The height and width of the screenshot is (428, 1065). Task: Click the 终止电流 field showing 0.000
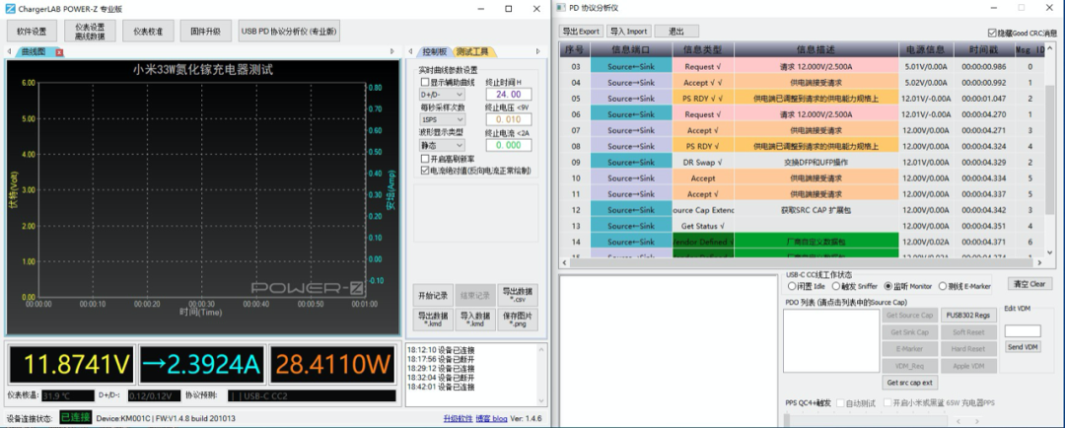point(508,145)
